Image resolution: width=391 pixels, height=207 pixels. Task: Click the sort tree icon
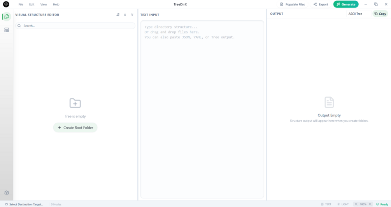pyautogui.click(x=118, y=15)
